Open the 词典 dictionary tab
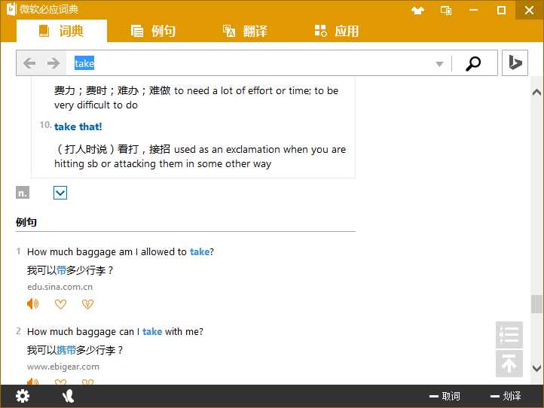 coord(62,31)
